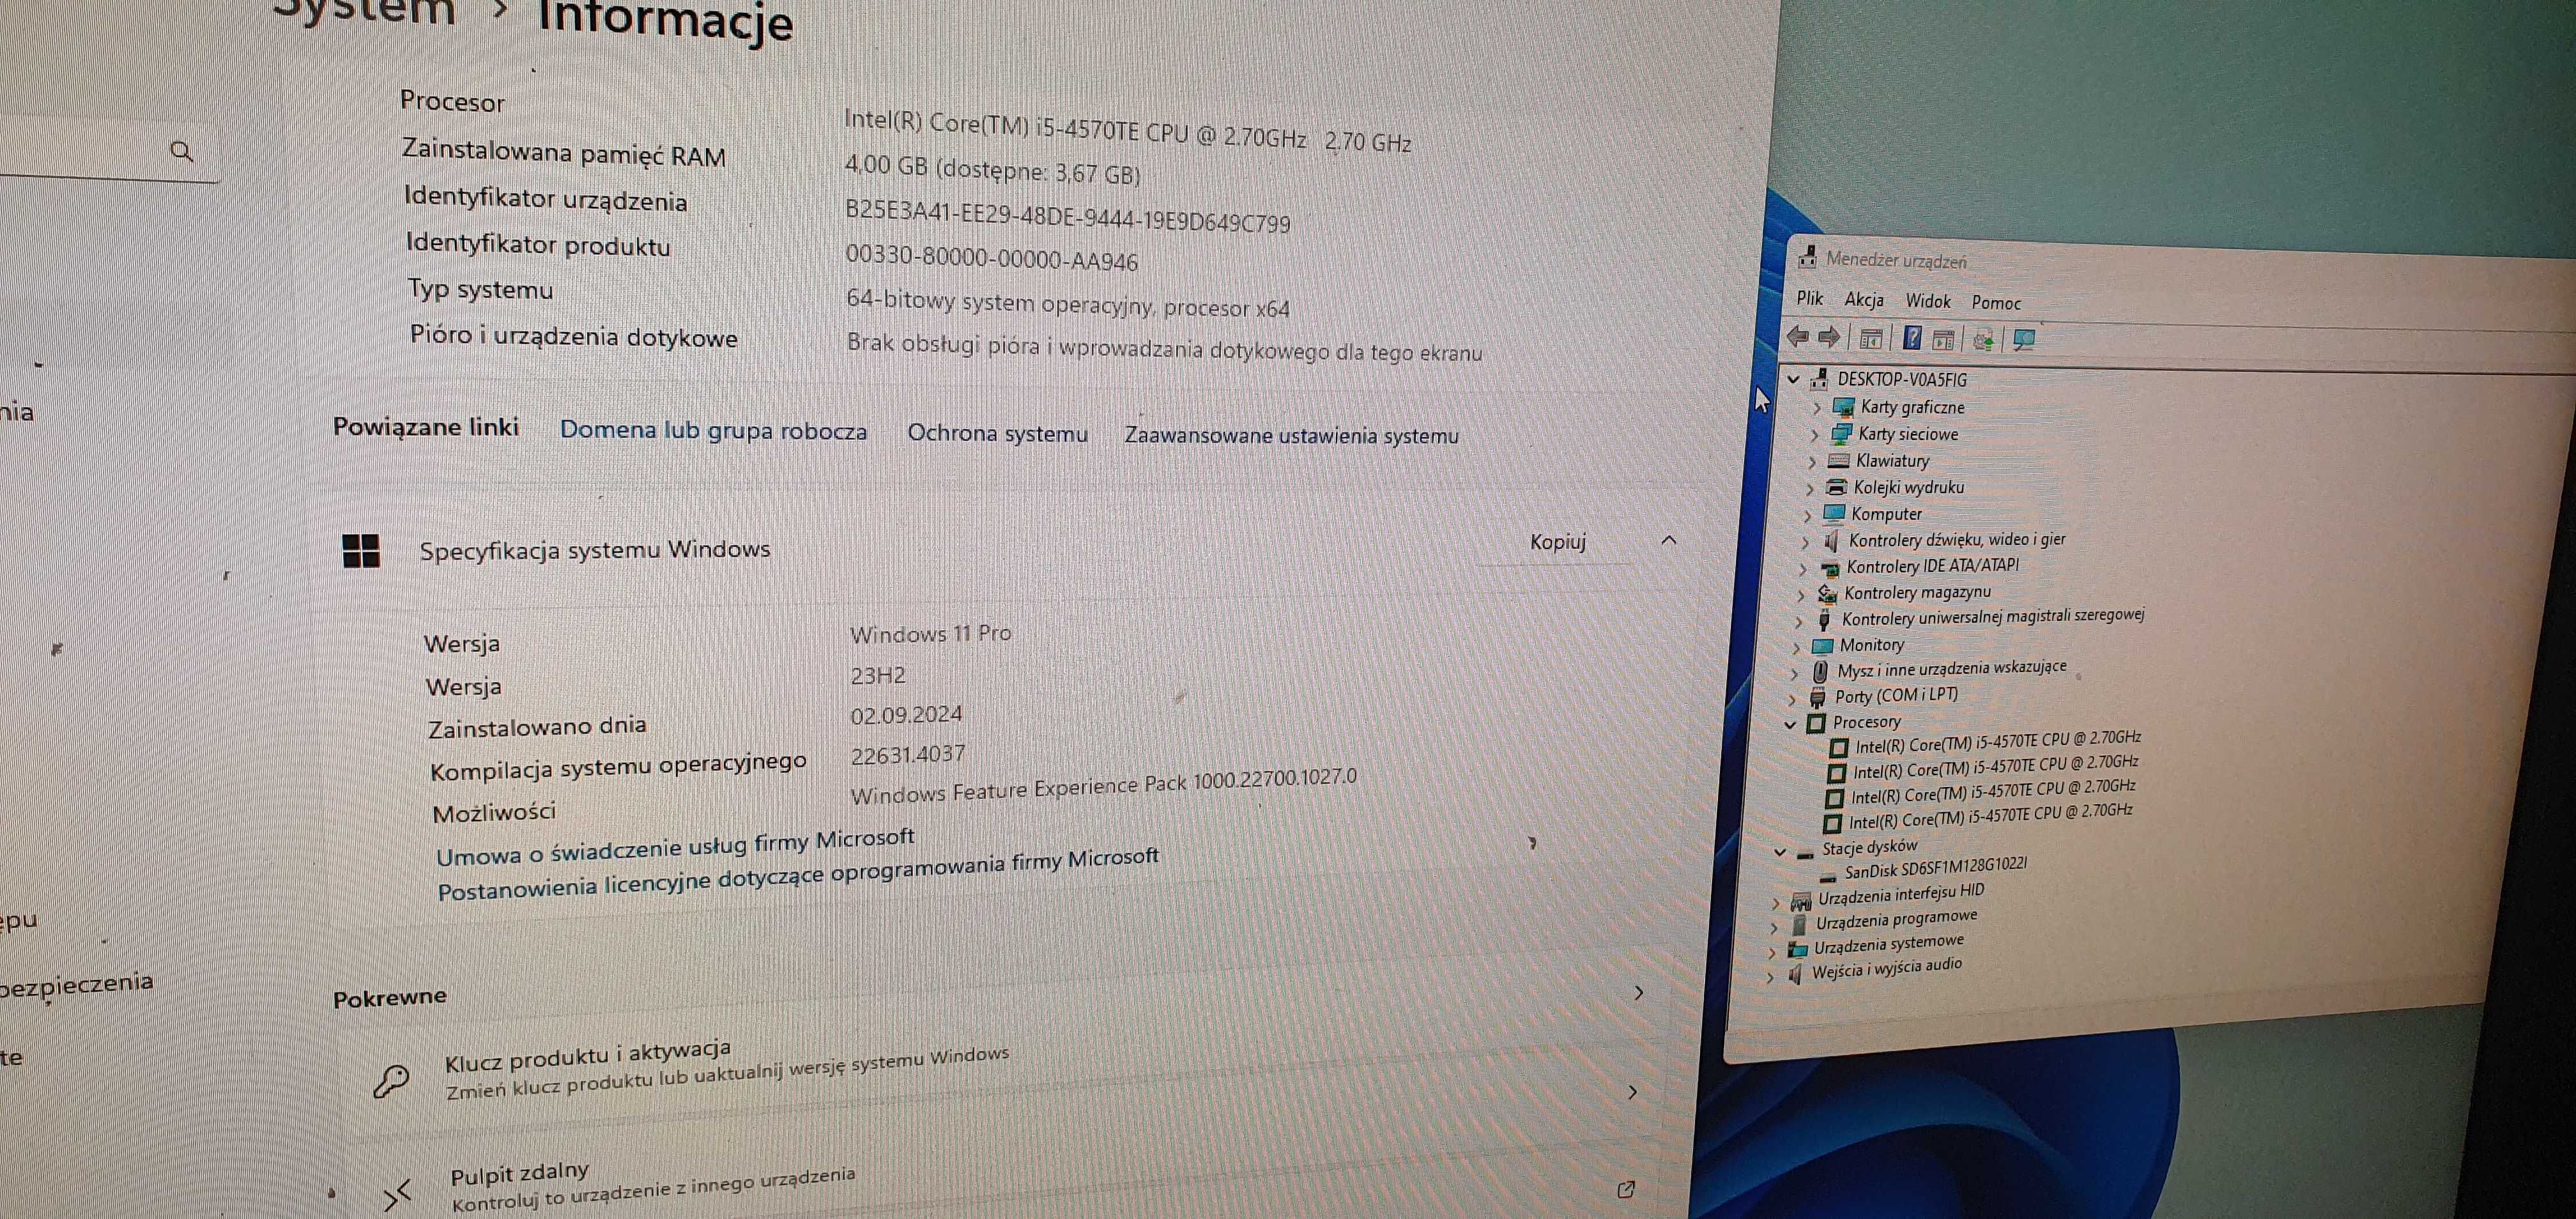Image resolution: width=2576 pixels, height=1219 pixels.
Task: Expand the Komputer node
Action: coord(1808,516)
